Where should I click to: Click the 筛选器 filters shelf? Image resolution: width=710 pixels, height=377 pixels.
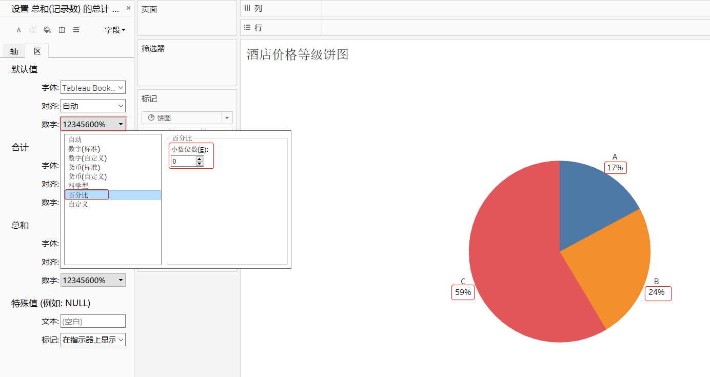point(187,63)
